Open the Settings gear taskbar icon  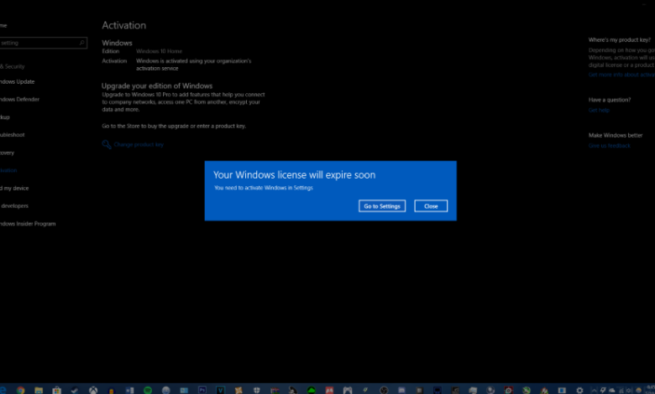pos(579,391)
